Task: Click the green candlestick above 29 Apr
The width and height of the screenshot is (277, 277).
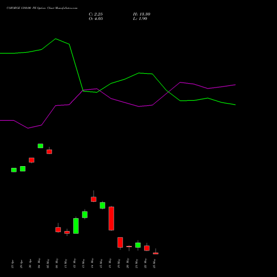Action: [x=23, y=169]
